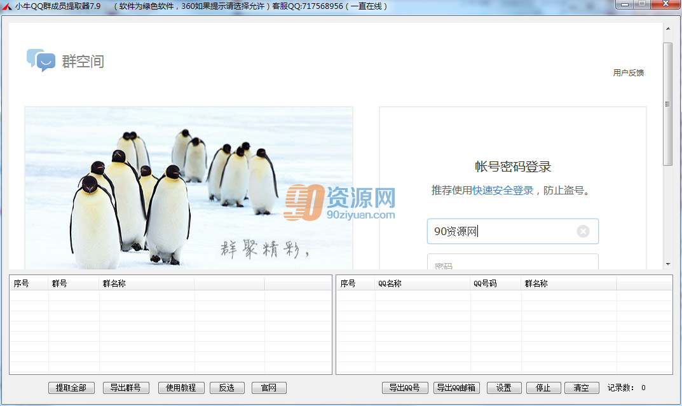Maximize the 小牛QQ群成员提取器 window

click(x=642, y=4)
